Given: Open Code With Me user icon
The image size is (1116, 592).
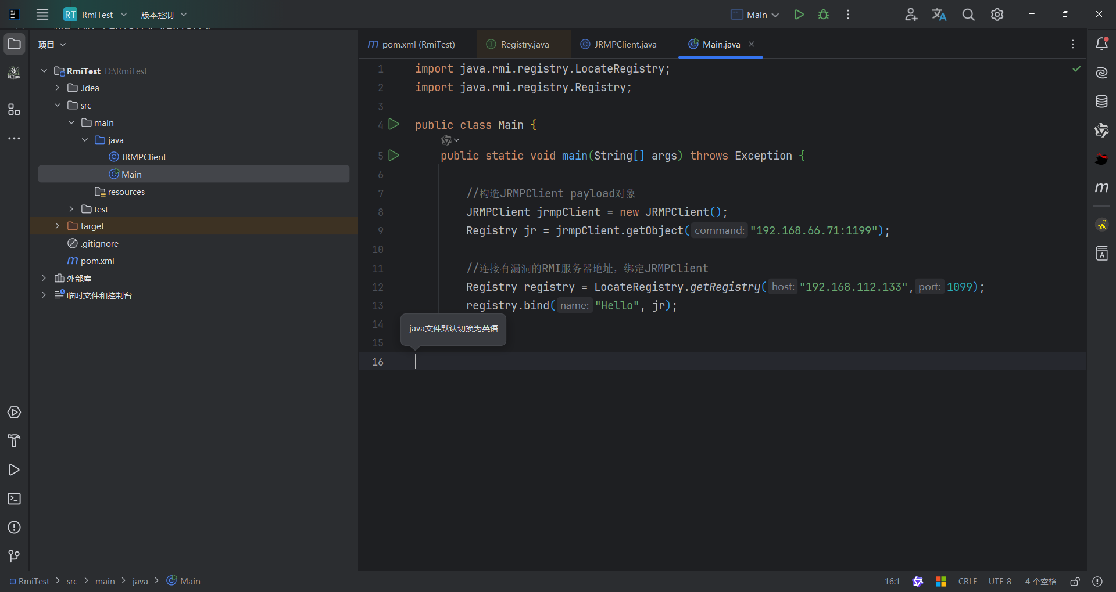Looking at the screenshot, I should pos(911,15).
